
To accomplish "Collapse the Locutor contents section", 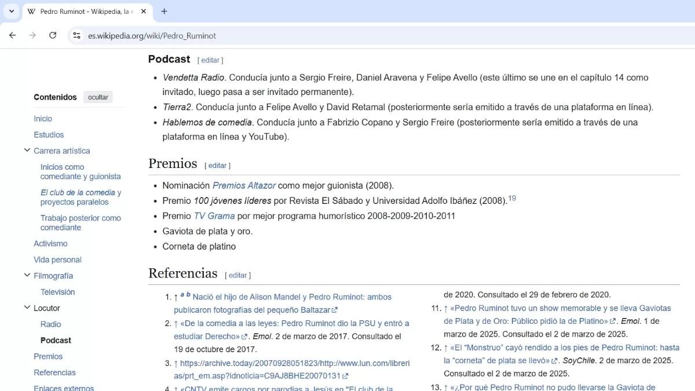I will tap(27, 308).
